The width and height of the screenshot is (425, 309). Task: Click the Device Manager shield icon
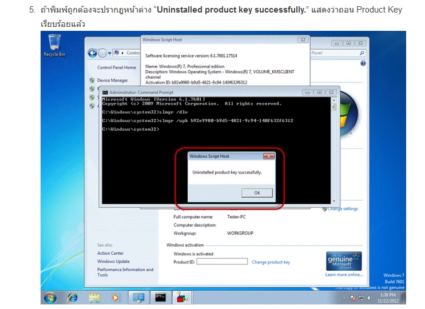(92, 81)
